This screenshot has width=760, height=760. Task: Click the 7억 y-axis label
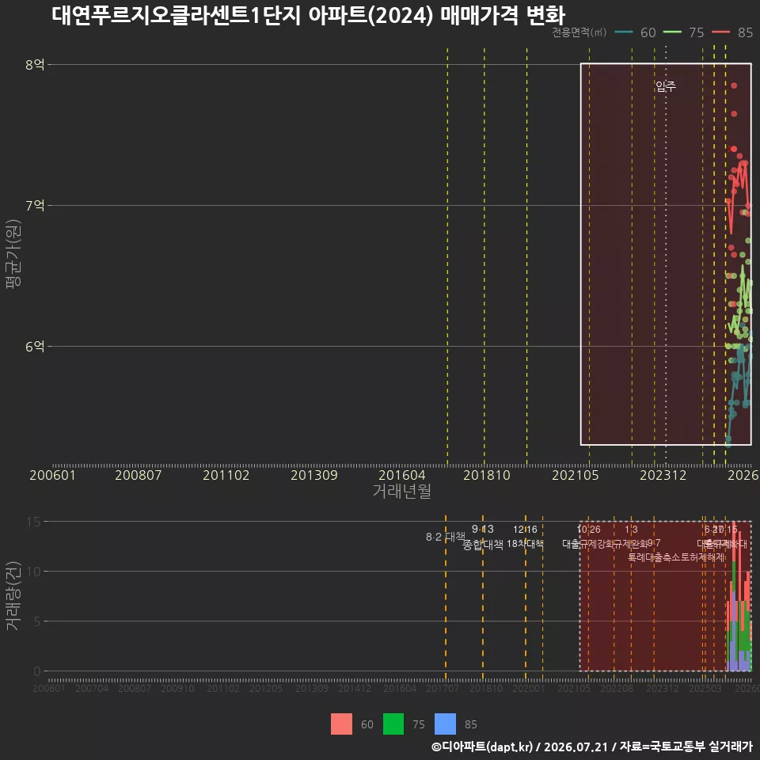(35, 206)
